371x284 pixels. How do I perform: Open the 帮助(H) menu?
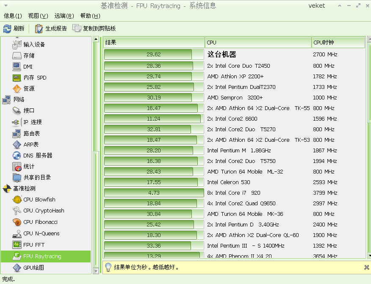pyautogui.click(x=90, y=16)
